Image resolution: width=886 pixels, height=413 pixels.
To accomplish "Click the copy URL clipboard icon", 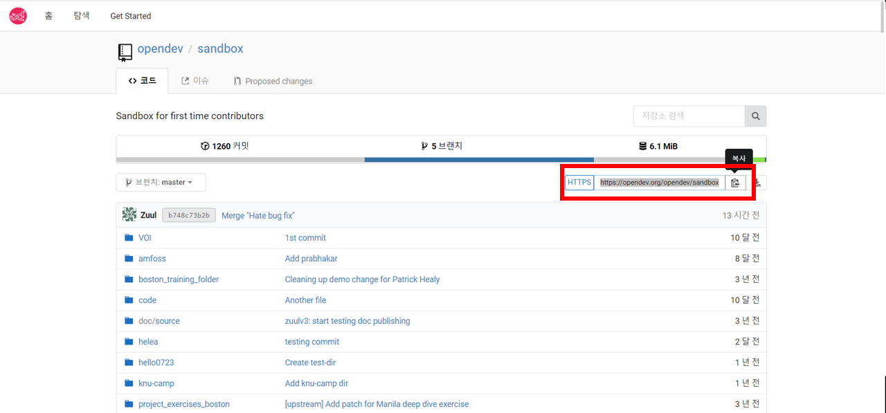I will (x=735, y=183).
